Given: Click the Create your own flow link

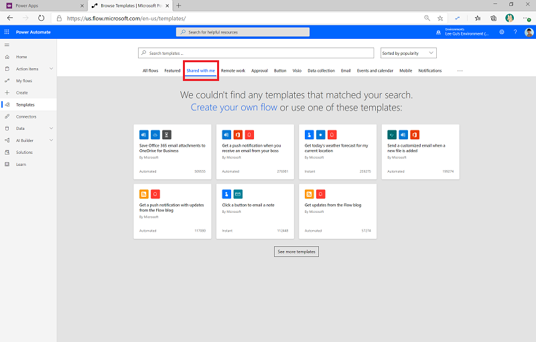Looking at the screenshot, I should pos(234,107).
